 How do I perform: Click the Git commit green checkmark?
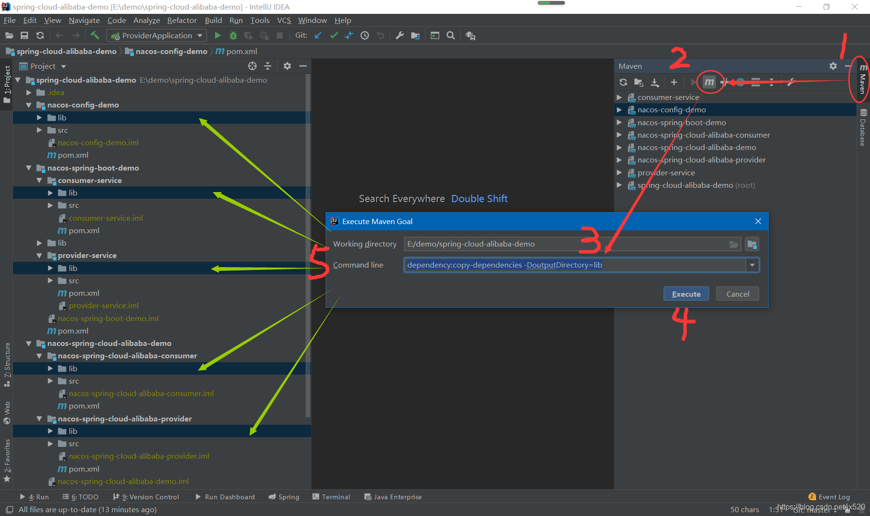tap(334, 35)
